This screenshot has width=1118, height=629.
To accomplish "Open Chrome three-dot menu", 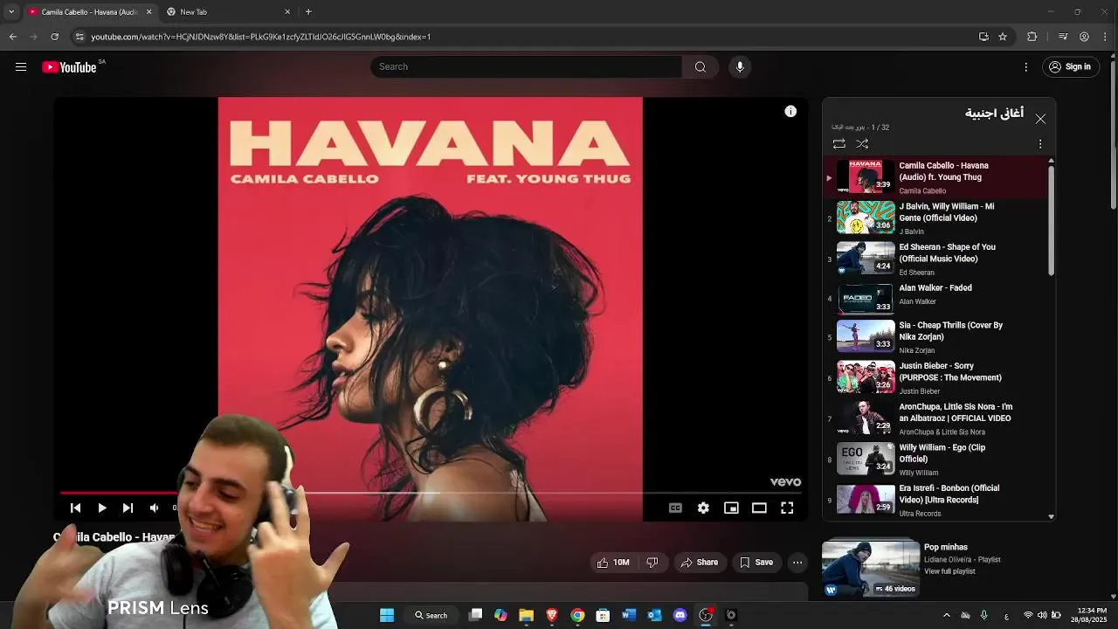I will (1106, 37).
